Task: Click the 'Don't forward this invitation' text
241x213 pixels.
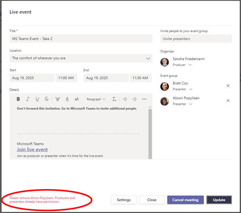Action: coord(77,108)
